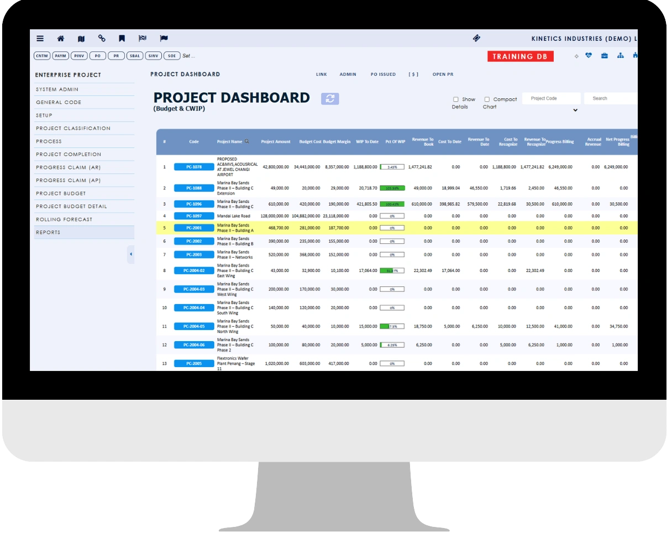Click the checkered flag icon
This screenshot has width=667, height=533.
(x=143, y=39)
